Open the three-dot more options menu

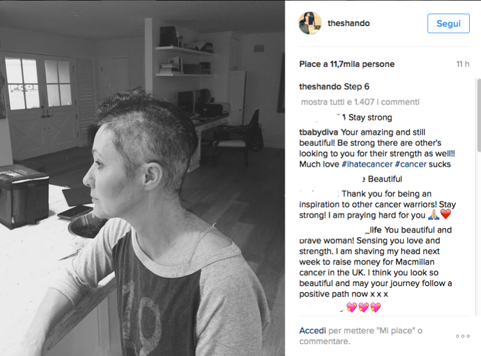463,336
